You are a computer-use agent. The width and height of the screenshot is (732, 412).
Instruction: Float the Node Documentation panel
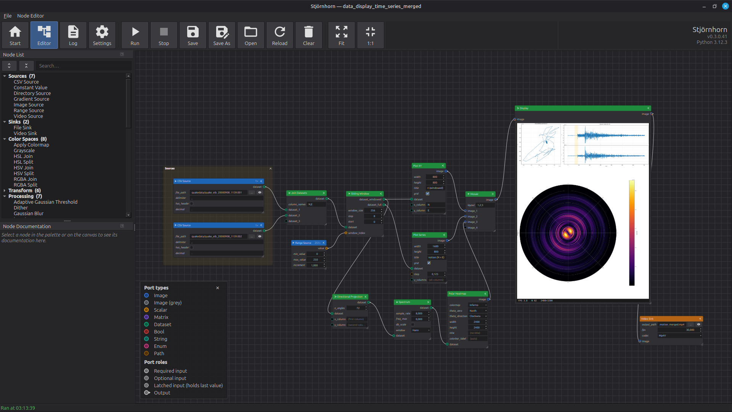(x=122, y=226)
